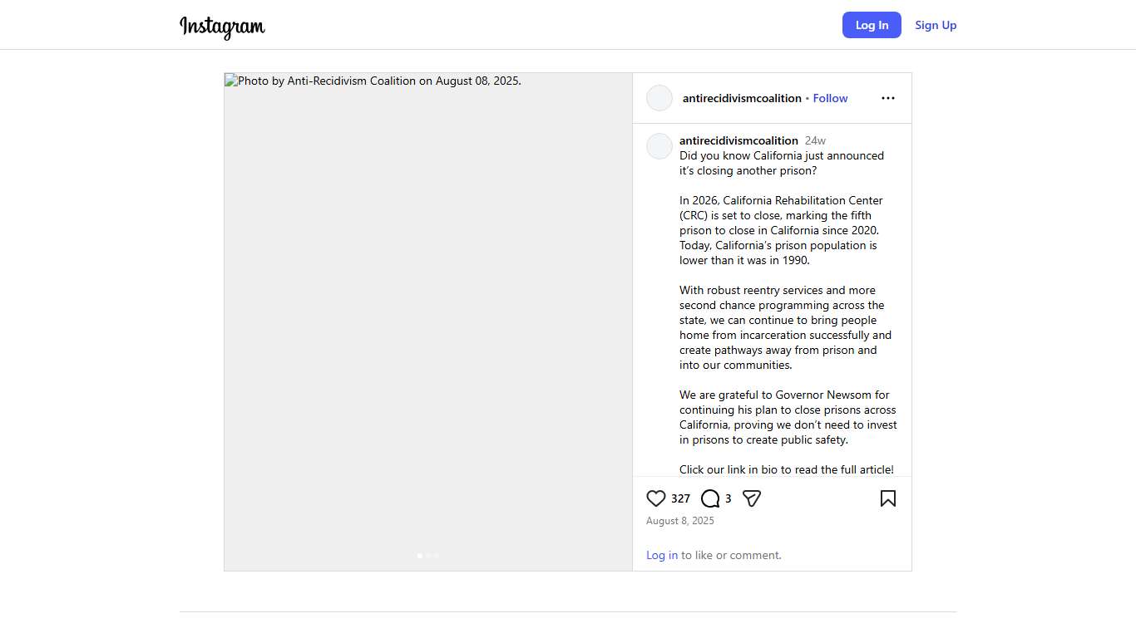Follow antirecidivismcoalition
The image size is (1136, 638).
tap(830, 98)
